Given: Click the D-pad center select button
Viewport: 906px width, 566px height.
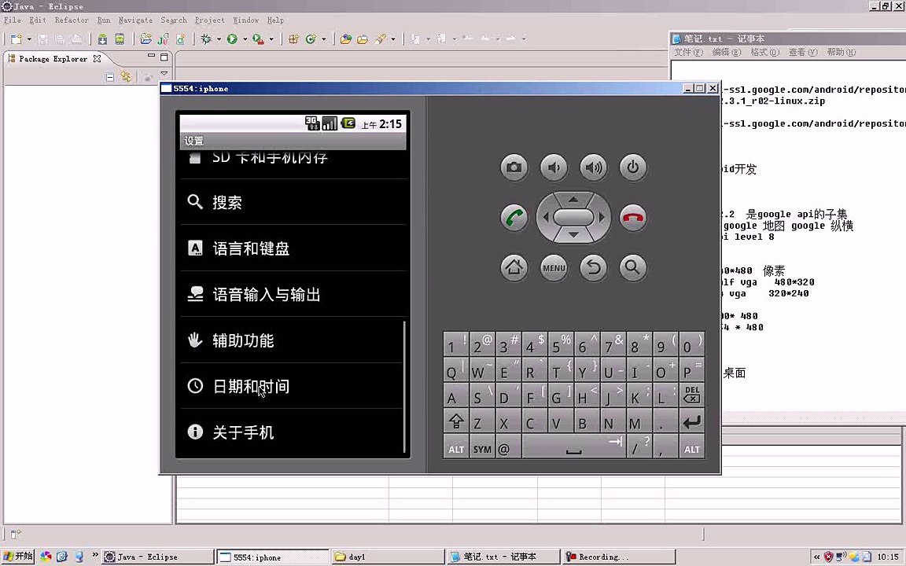Looking at the screenshot, I should point(573,217).
